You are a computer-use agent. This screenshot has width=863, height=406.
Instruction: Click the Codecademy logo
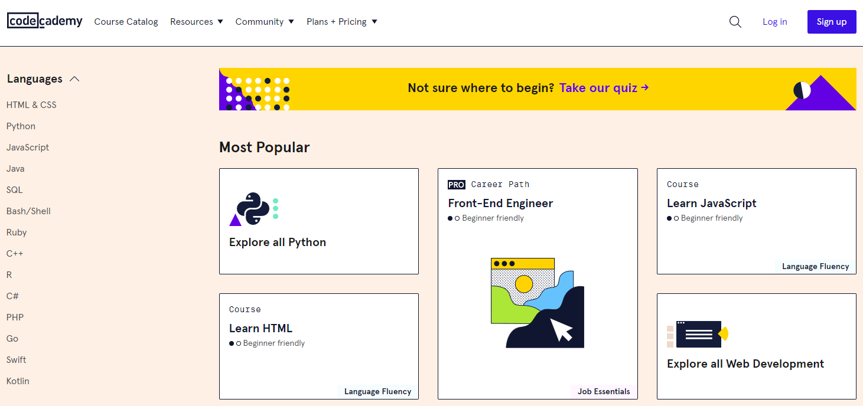tap(45, 21)
